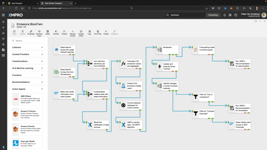Open the Everything search scope dropdown
Image resolution: width=267 pixels, height=150 pixels.
pos(213,15)
